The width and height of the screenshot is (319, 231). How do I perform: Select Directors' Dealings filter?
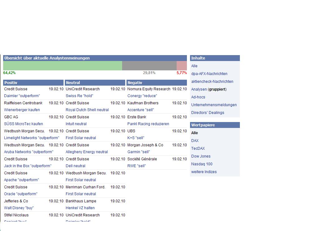tap(207, 113)
